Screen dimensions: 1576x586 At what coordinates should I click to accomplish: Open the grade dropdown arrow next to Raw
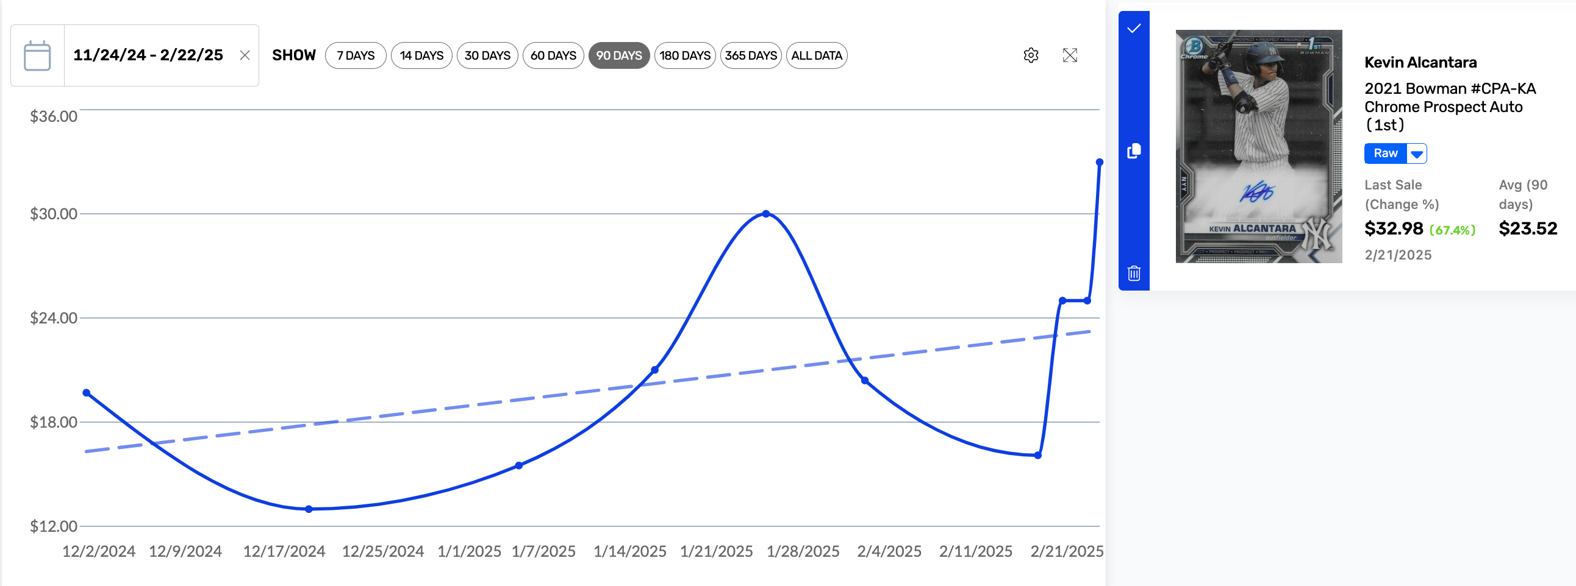click(1416, 154)
